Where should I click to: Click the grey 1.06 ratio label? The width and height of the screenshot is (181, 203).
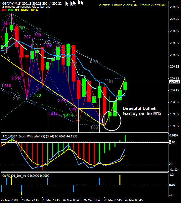pyautogui.click(x=94, y=127)
